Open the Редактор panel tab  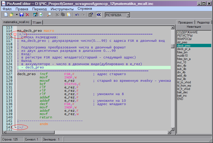pos(203,22)
